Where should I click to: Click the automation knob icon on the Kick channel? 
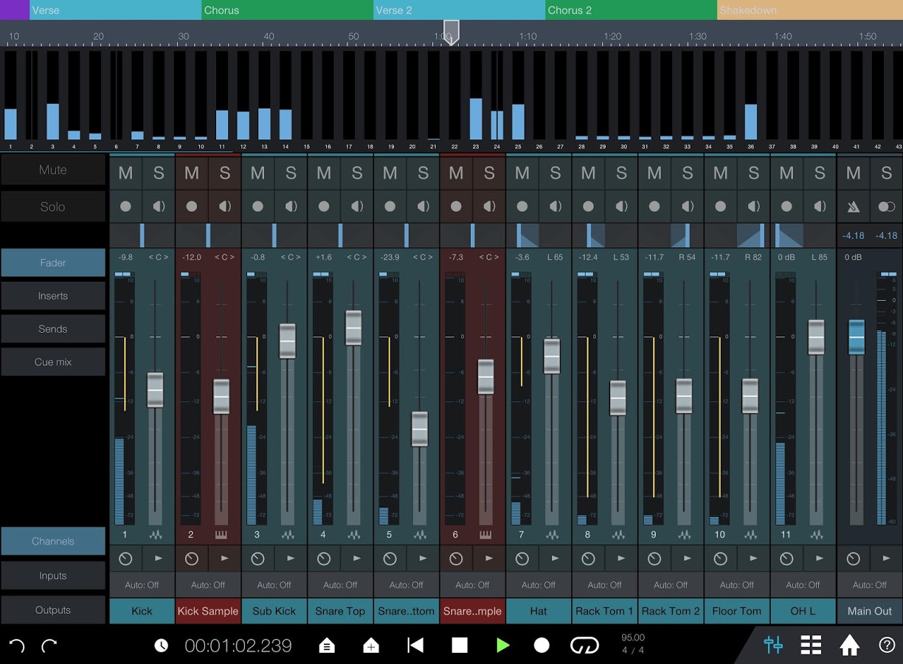coord(125,558)
